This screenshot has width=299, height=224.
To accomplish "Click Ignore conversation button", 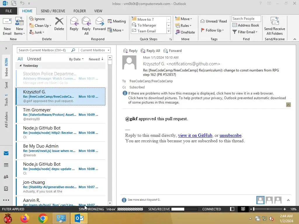I will click(x=37, y=19).
